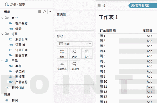Viewport: 157px width, 103px height.
Task: Click the 详细信息 marks card button
Action: tap(62, 66)
